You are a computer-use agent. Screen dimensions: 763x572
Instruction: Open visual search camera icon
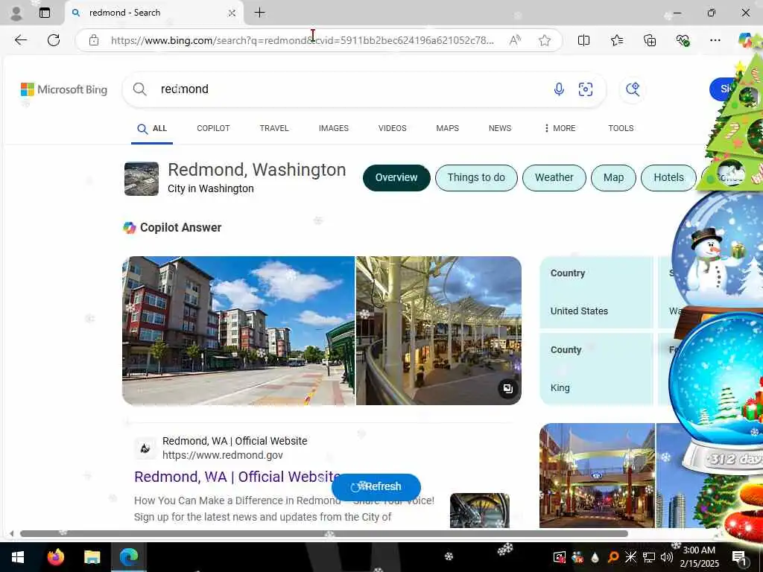point(586,89)
